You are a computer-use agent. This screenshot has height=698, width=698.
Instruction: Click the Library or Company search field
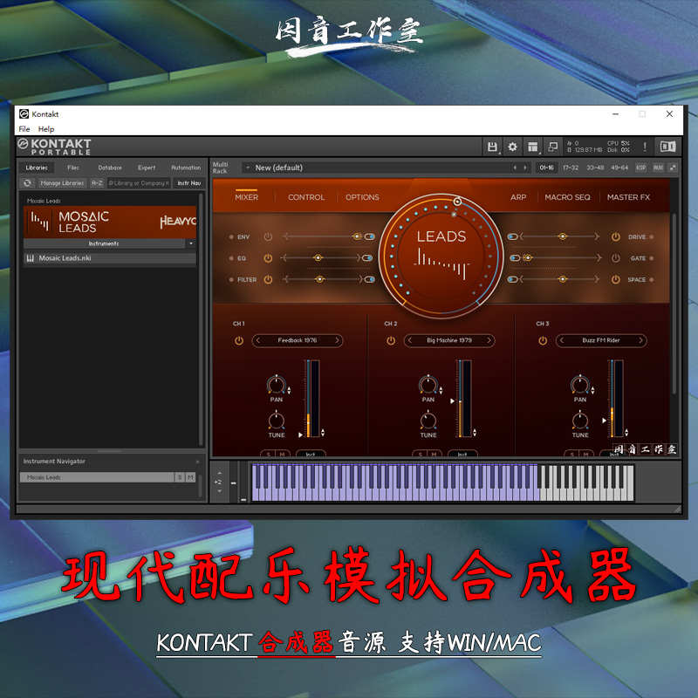tap(139, 183)
